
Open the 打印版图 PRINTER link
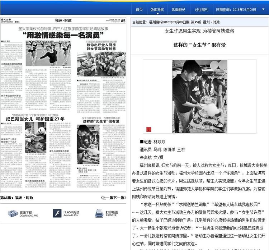[x=112, y=214]
